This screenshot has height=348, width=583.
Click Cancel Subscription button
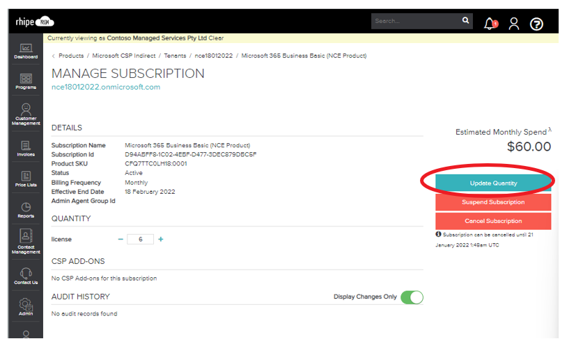click(x=493, y=221)
